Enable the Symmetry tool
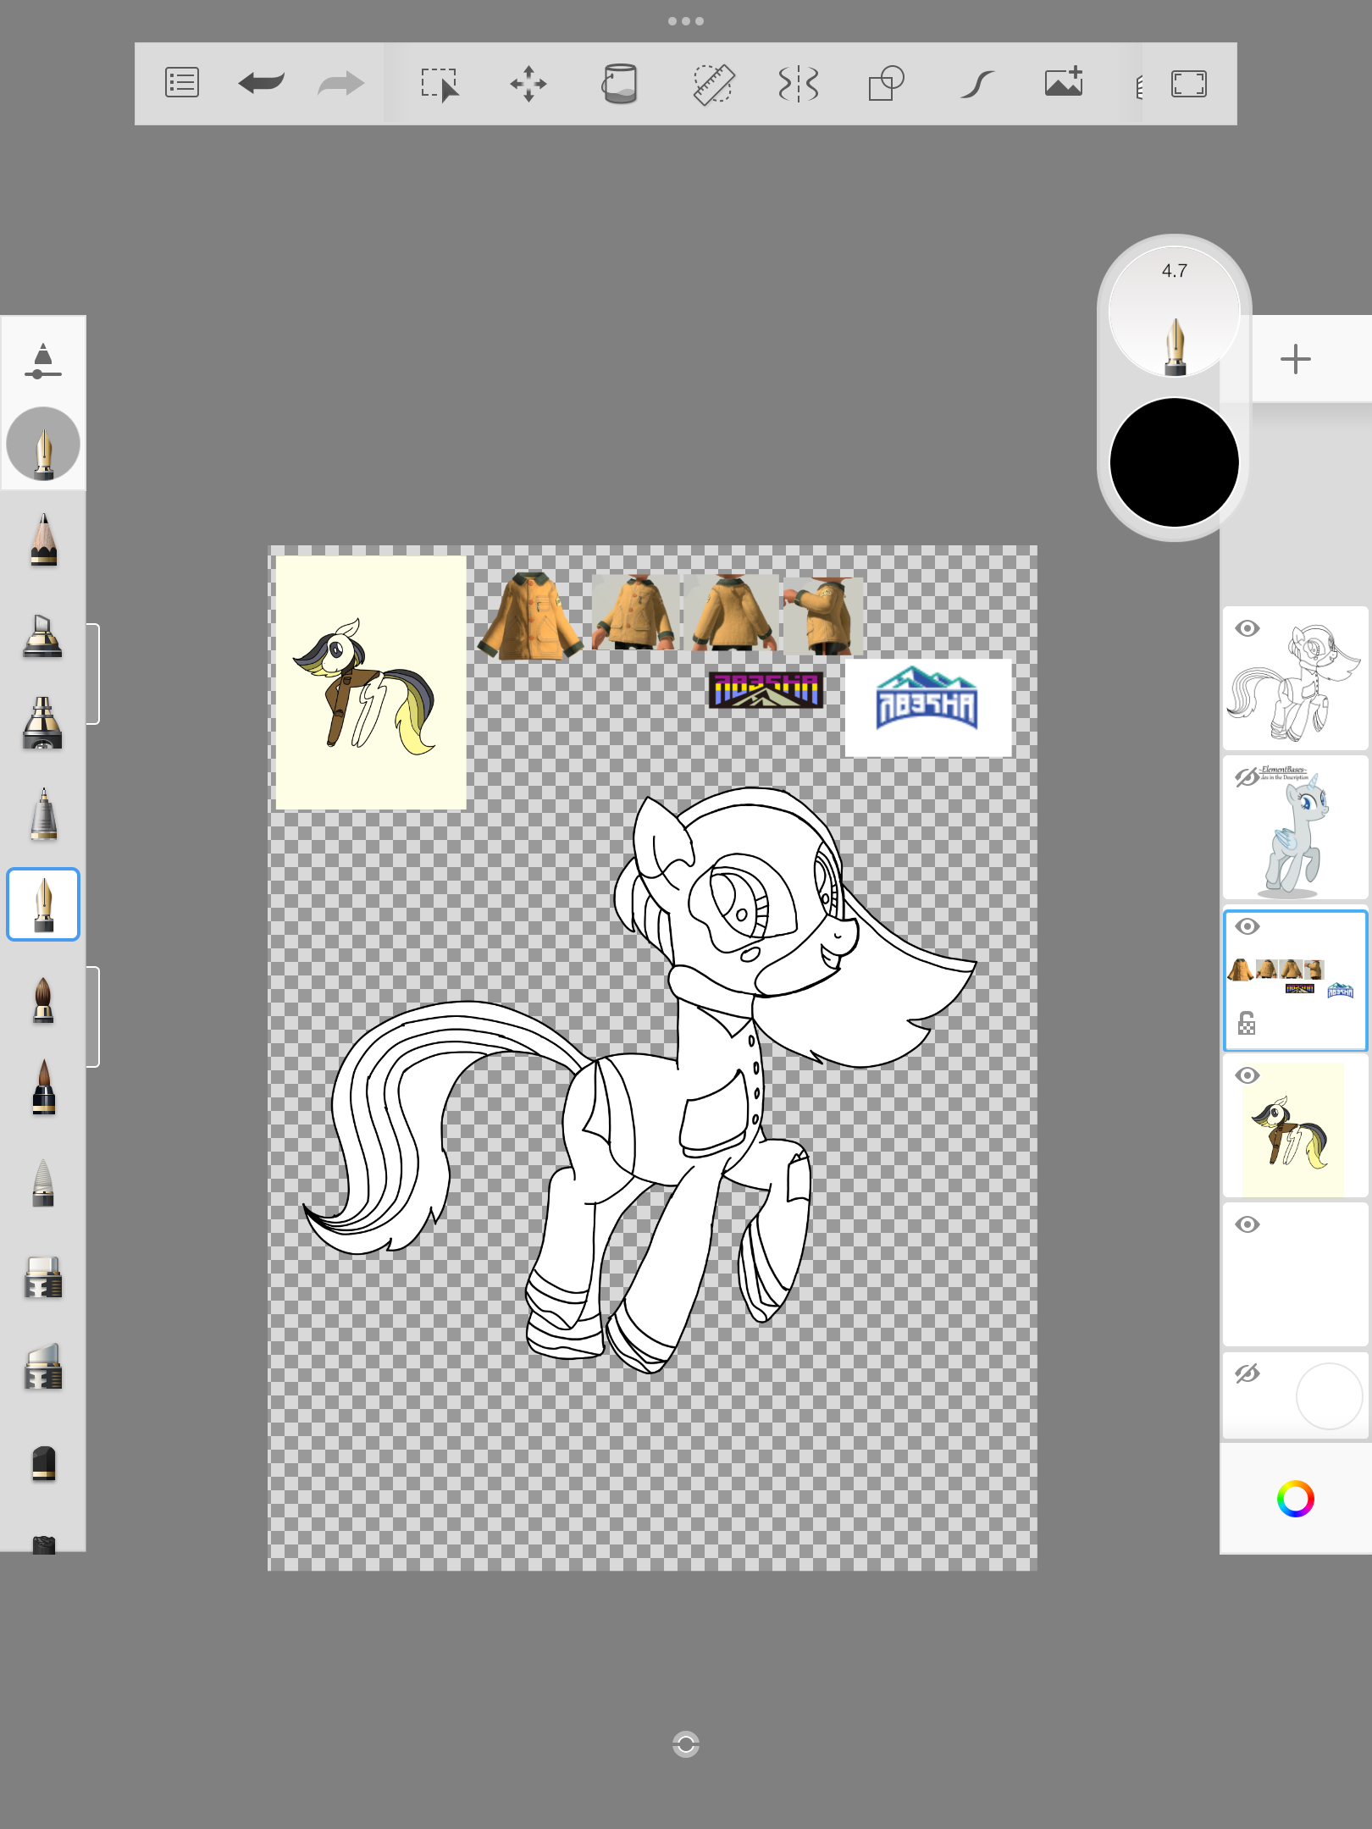The image size is (1372, 1829). point(798,84)
